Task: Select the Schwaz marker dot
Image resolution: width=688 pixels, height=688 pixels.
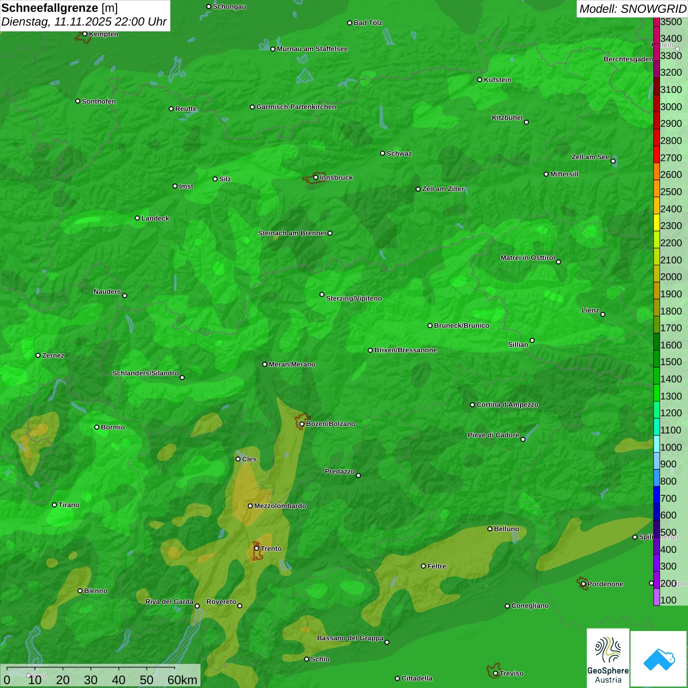Action: [x=382, y=153]
